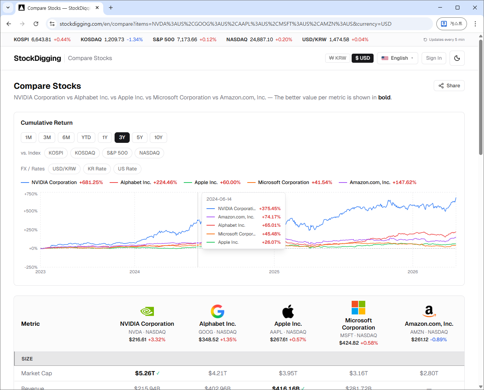Click Amazon.com, Inc. chart legend entry
The image size is (484, 390).
[378, 183]
